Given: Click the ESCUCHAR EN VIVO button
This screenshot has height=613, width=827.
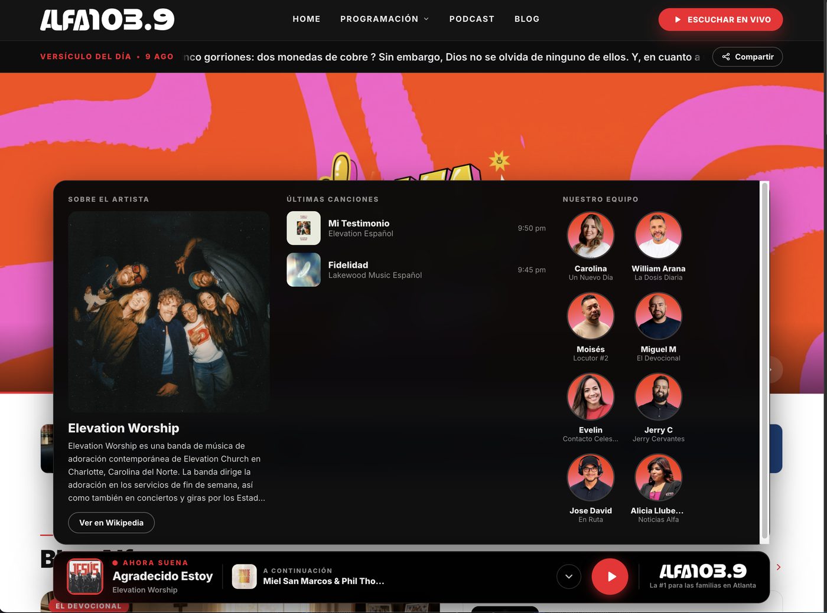Looking at the screenshot, I should (x=721, y=19).
